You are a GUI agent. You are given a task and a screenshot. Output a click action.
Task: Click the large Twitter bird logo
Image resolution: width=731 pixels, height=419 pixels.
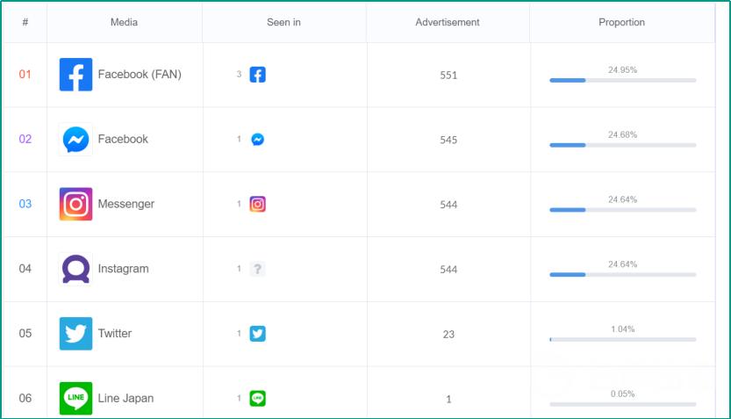(75, 334)
